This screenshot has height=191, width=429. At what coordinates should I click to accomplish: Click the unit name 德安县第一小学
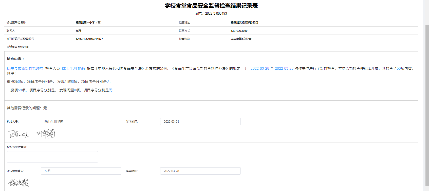(x=85, y=22)
